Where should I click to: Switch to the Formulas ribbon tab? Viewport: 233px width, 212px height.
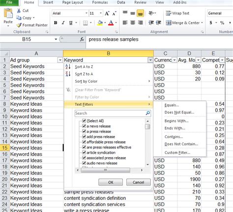point(100,2)
